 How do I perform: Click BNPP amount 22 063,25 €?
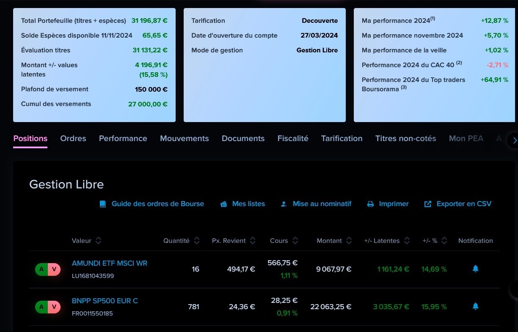click(x=331, y=307)
